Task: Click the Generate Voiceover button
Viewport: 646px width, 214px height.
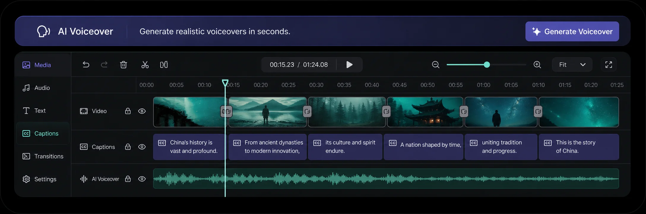Action: click(572, 31)
